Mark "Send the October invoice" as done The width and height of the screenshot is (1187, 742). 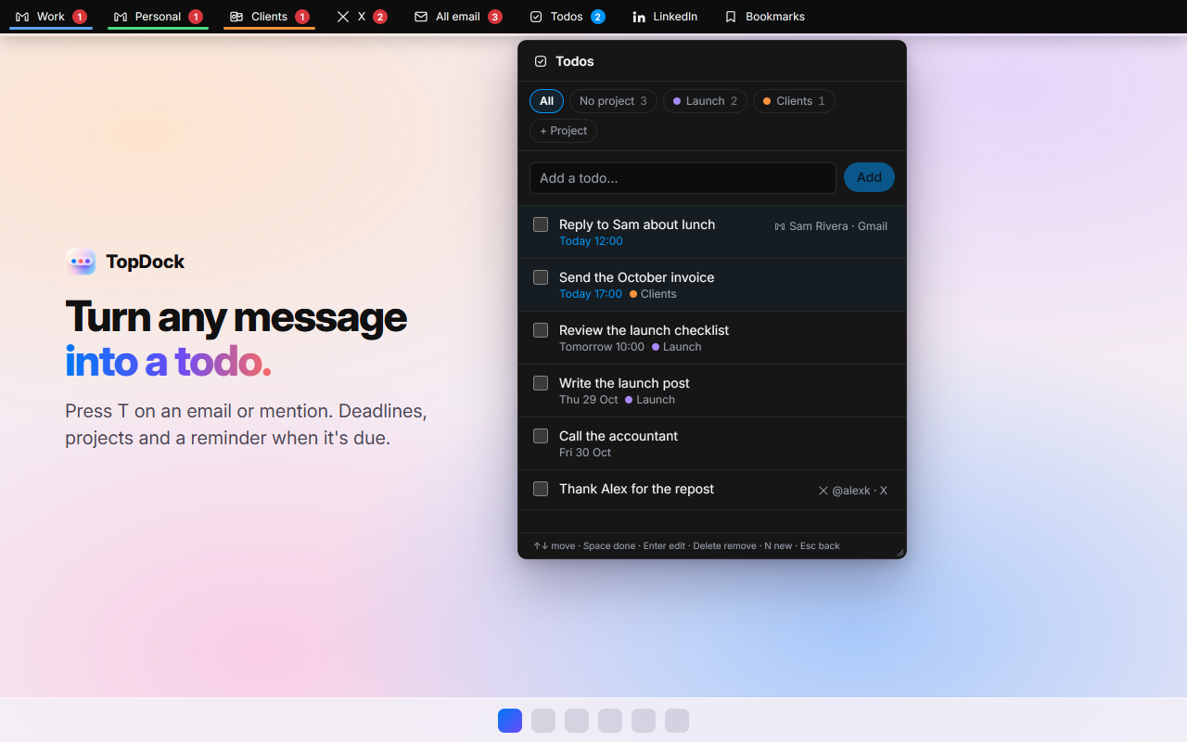541,277
